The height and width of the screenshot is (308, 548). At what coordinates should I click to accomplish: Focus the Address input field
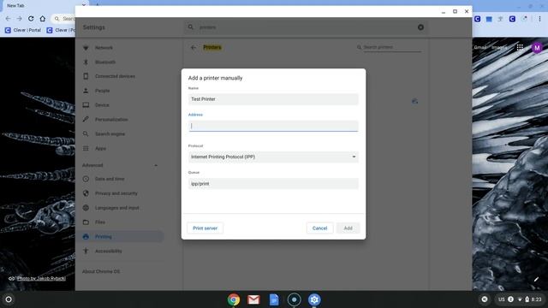click(273, 126)
